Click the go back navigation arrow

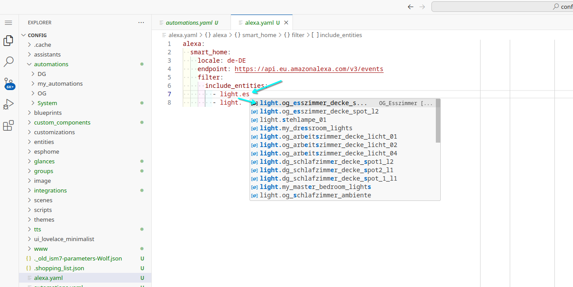point(410,7)
